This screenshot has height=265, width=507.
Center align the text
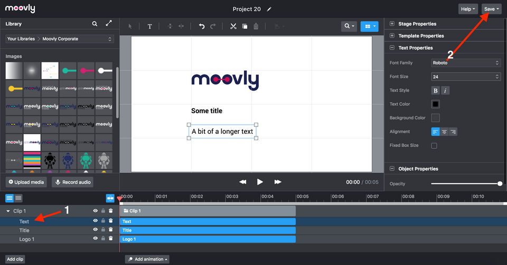tap(444, 132)
